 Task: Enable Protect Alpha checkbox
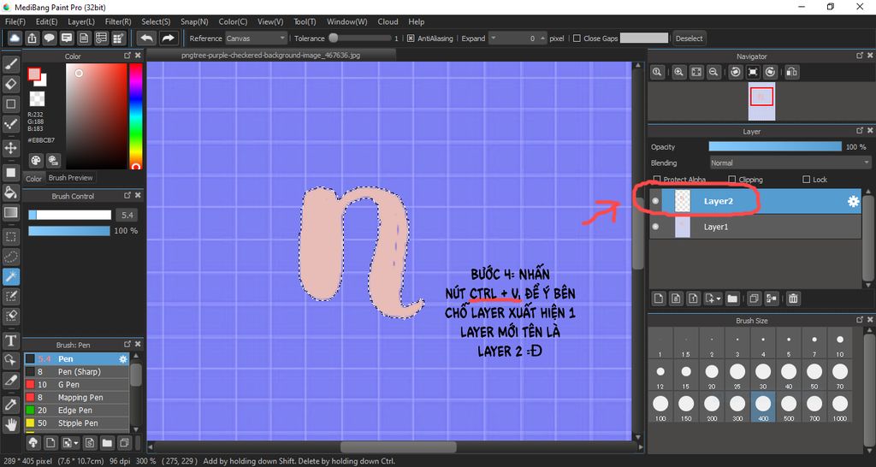tap(657, 180)
